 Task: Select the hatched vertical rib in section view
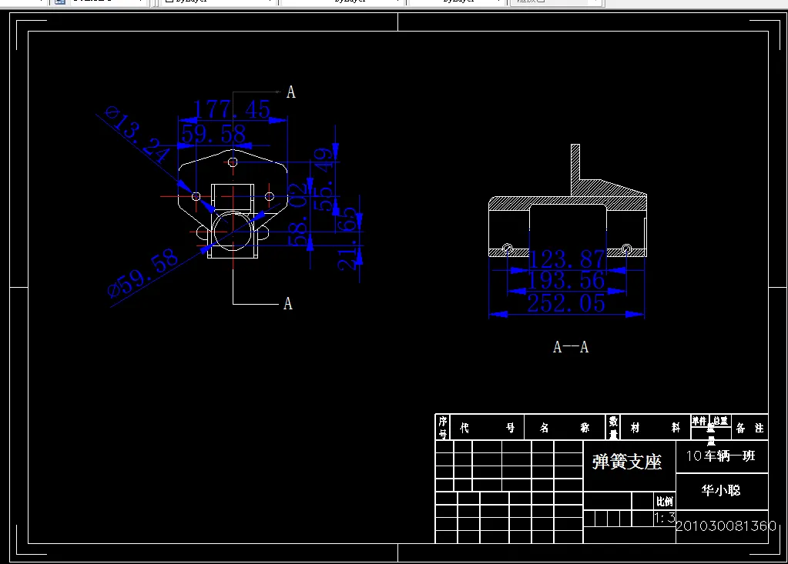575,169
